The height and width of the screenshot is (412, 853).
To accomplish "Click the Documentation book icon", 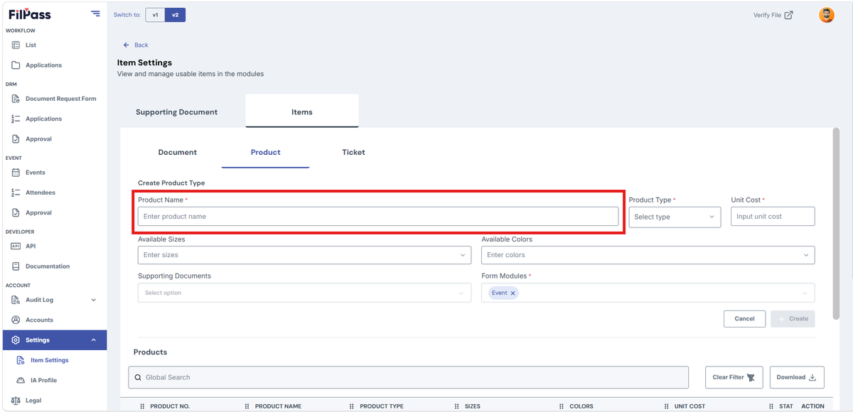I will (16, 266).
